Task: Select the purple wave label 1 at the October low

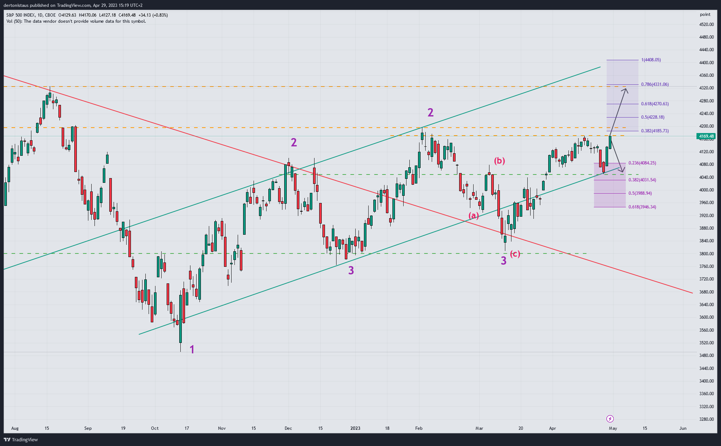Action: pos(192,349)
